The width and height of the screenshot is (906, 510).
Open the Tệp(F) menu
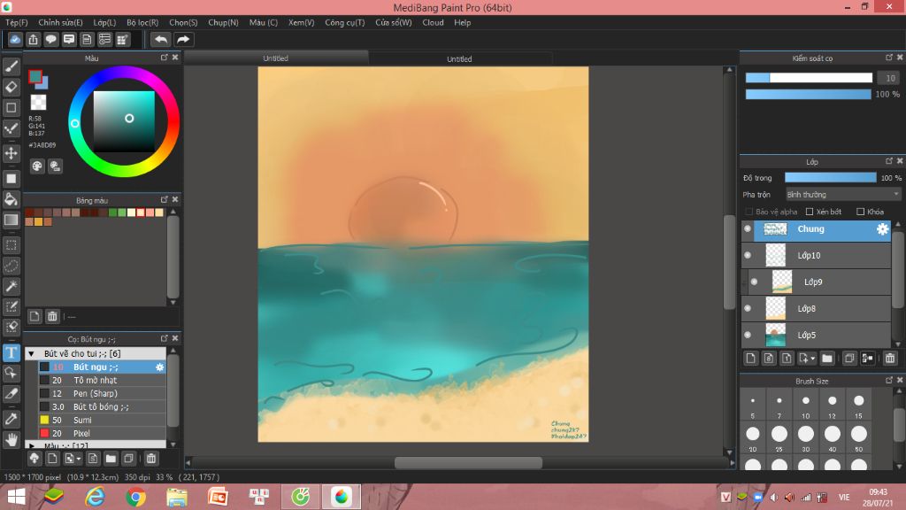[17, 22]
